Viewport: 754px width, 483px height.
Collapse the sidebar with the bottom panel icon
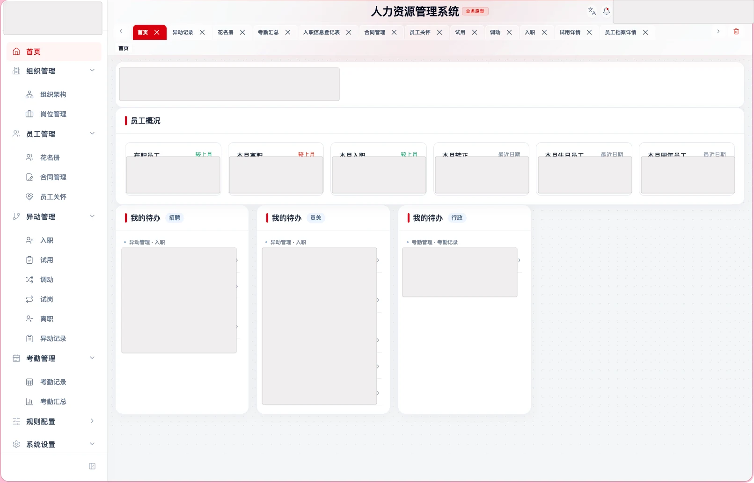(92, 466)
